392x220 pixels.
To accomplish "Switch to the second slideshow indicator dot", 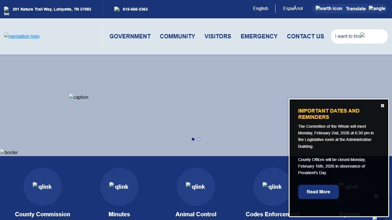I will [199, 139].
